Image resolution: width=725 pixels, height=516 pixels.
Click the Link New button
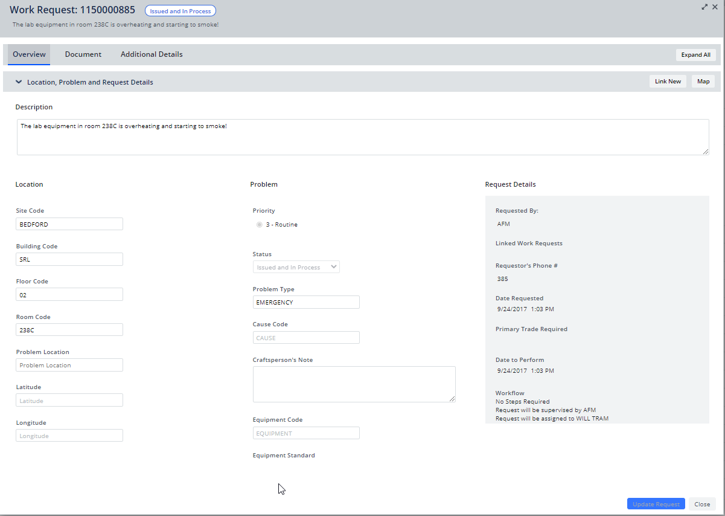[668, 80]
